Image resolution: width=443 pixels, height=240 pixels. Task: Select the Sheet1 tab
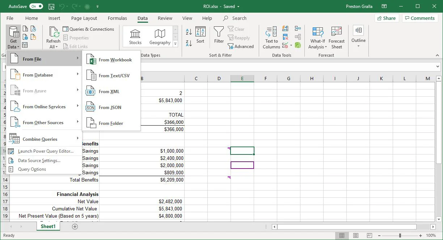pos(48,226)
